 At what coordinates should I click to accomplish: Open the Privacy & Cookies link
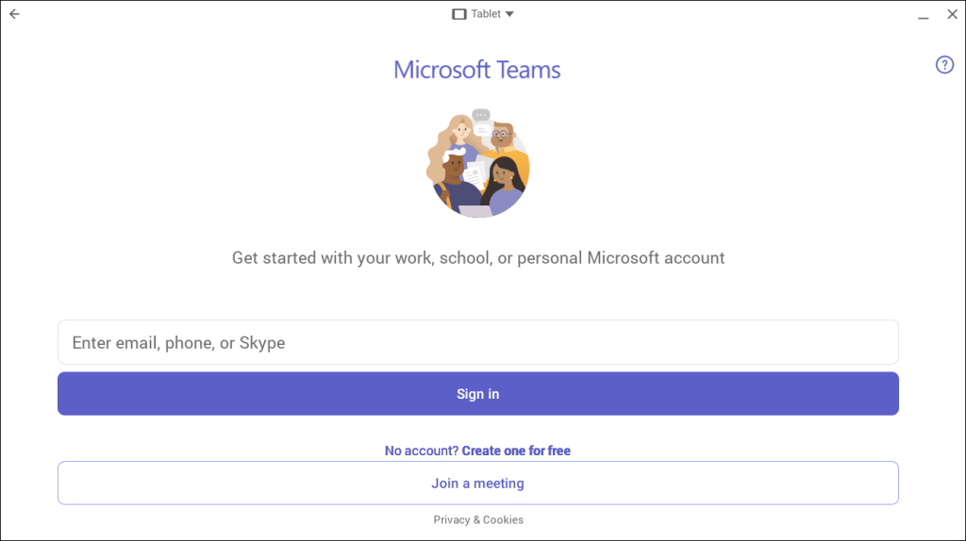click(x=477, y=519)
